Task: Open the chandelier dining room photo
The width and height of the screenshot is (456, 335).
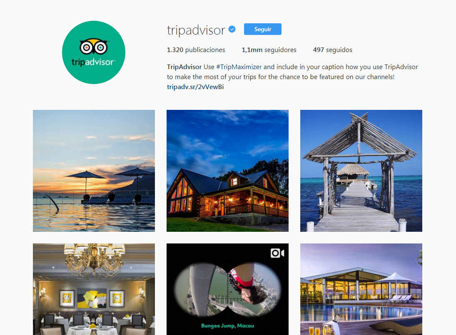Action: (x=94, y=289)
